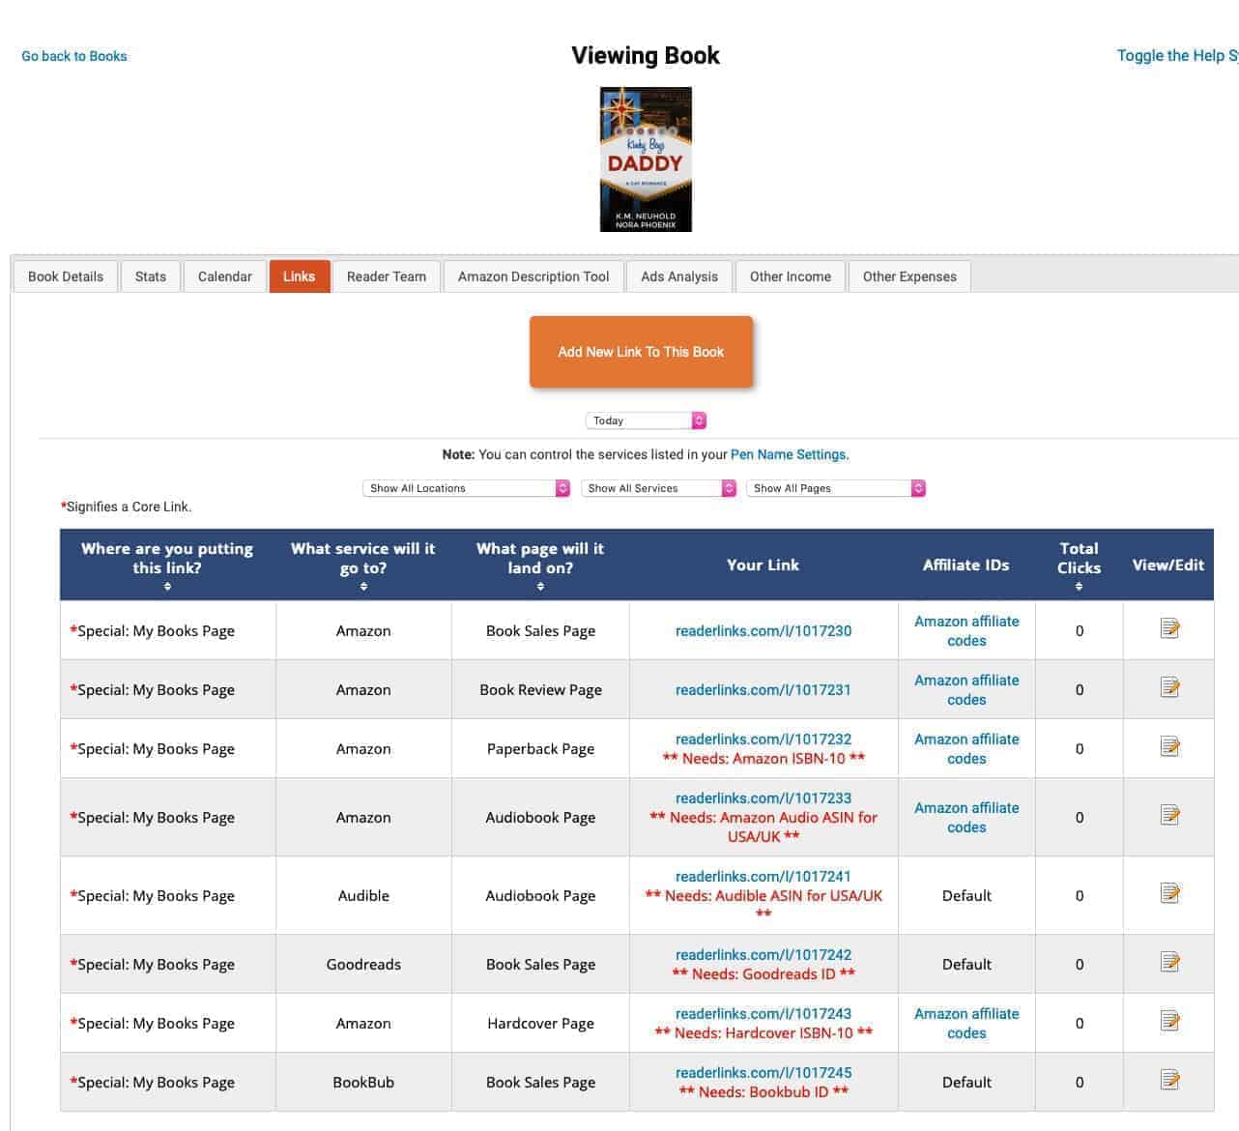Open link readerlinks.com/l/1017242
The height and width of the screenshot is (1131, 1239).
(x=764, y=955)
